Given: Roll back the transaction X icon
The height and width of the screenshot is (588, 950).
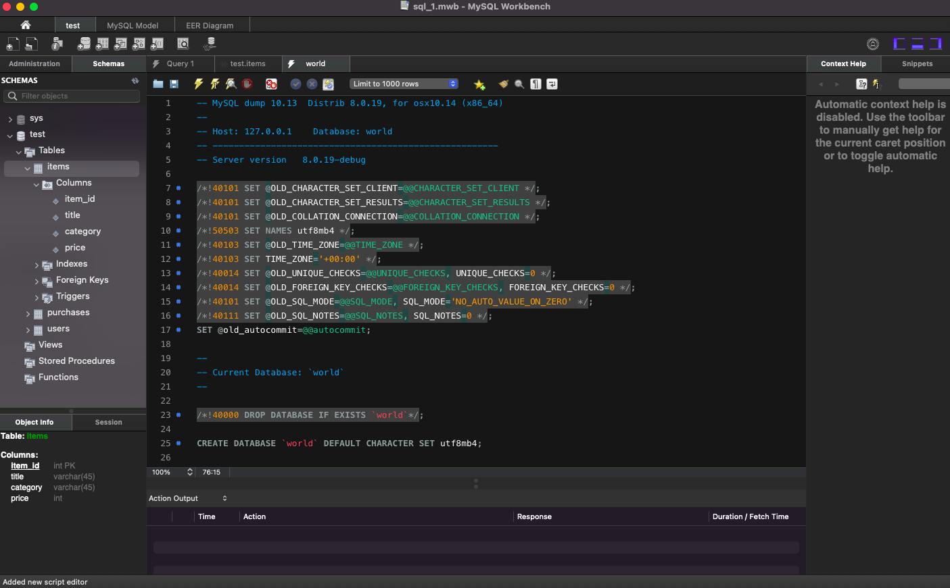Looking at the screenshot, I should point(312,84).
